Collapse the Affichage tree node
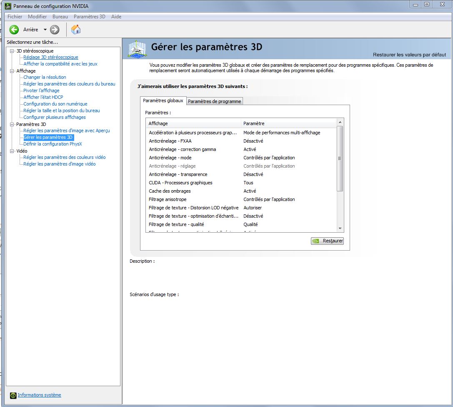 12,71
